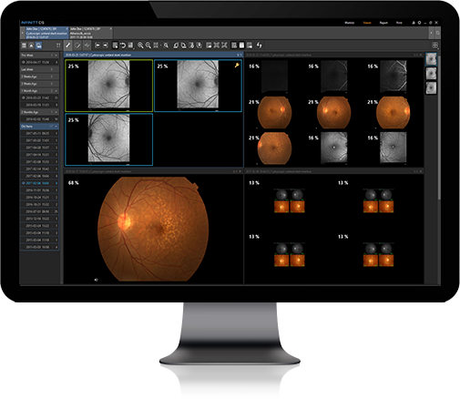Click the annotation pen tool
Screen dimensions: 460x399
point(68,46)
